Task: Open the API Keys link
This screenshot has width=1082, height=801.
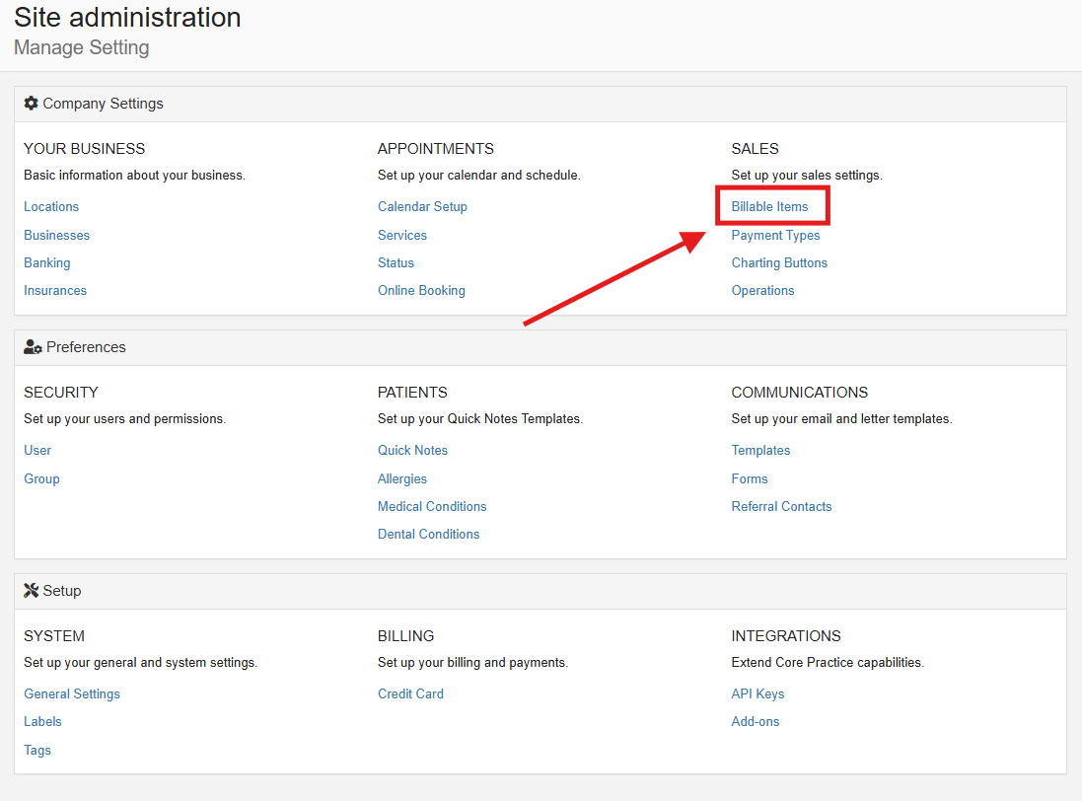Action: (x=757, y=694)
